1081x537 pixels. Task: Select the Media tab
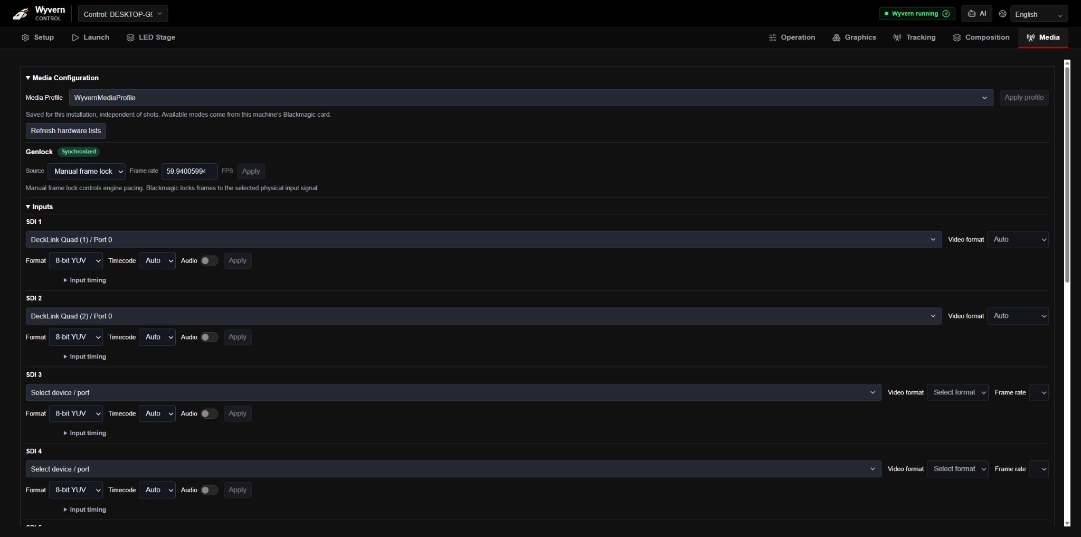click(1043, 37)
